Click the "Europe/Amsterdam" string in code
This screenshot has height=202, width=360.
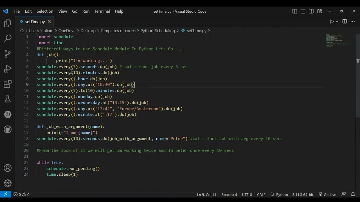tap(139, 109)
